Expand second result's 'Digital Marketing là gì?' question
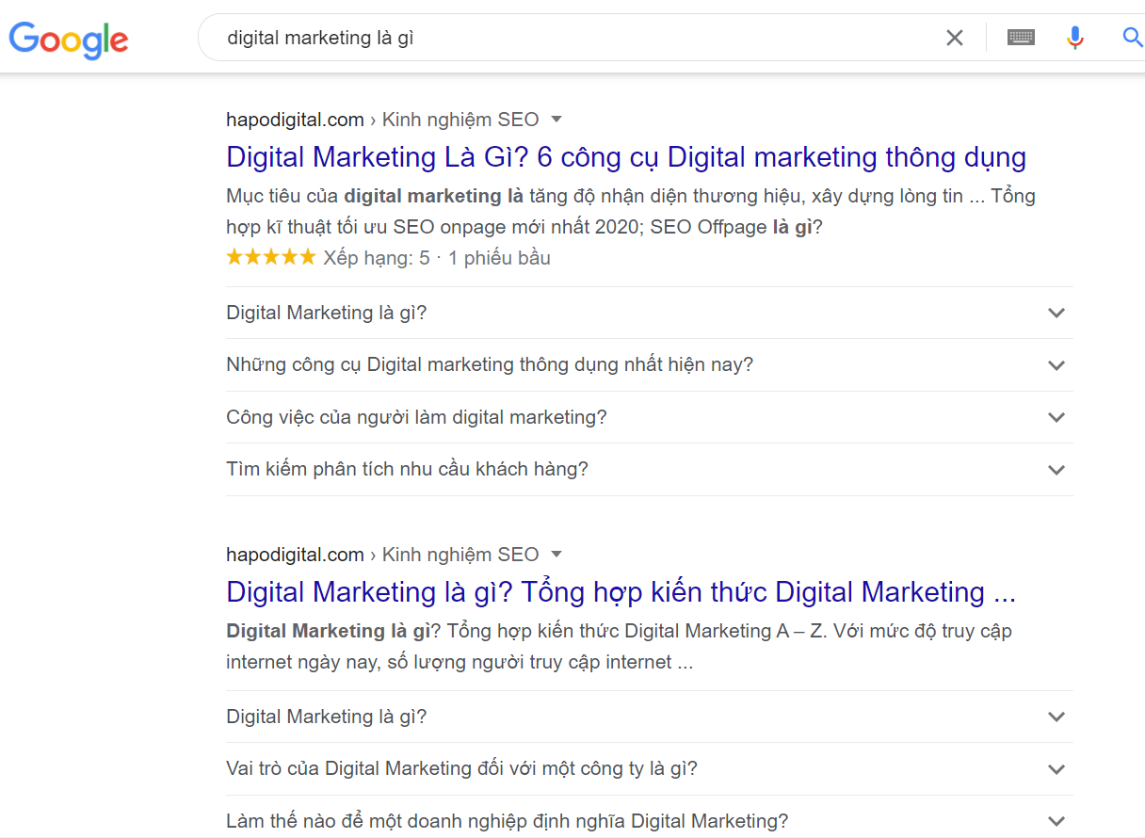 650,717
